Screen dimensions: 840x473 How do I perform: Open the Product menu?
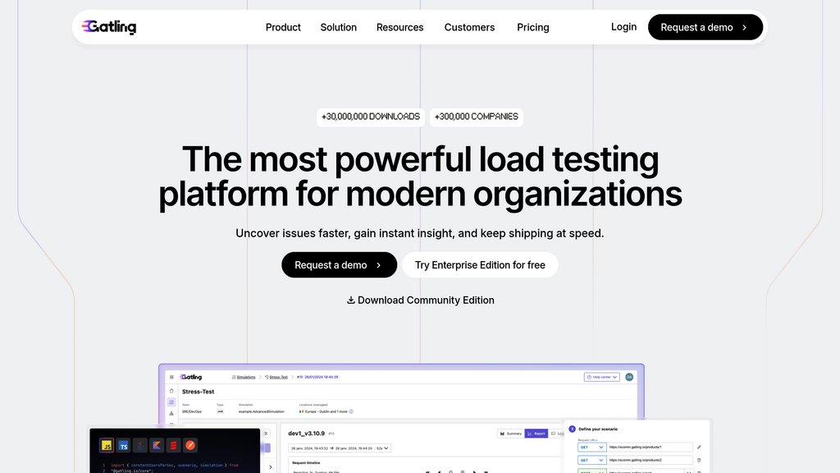283,27
